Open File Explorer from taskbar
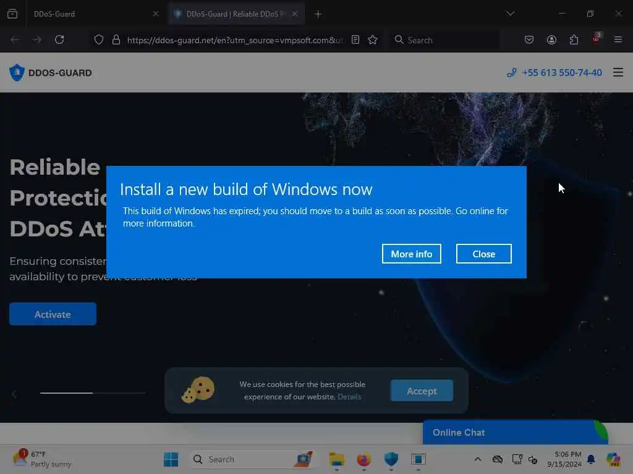This screenshot has height=474, width=633. pos(336,459)
